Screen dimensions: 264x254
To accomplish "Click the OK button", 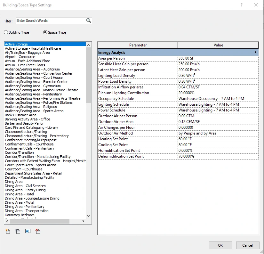I will 220,245.
